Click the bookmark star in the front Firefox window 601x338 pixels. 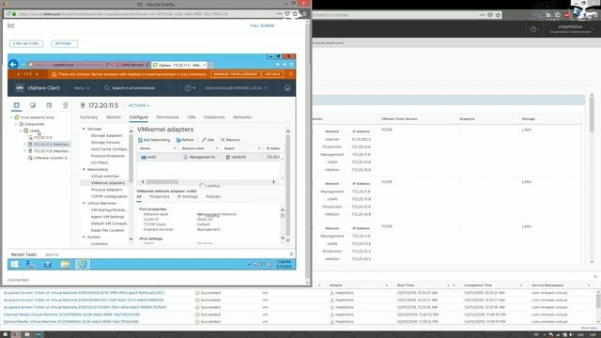click(x=295, y=14)
